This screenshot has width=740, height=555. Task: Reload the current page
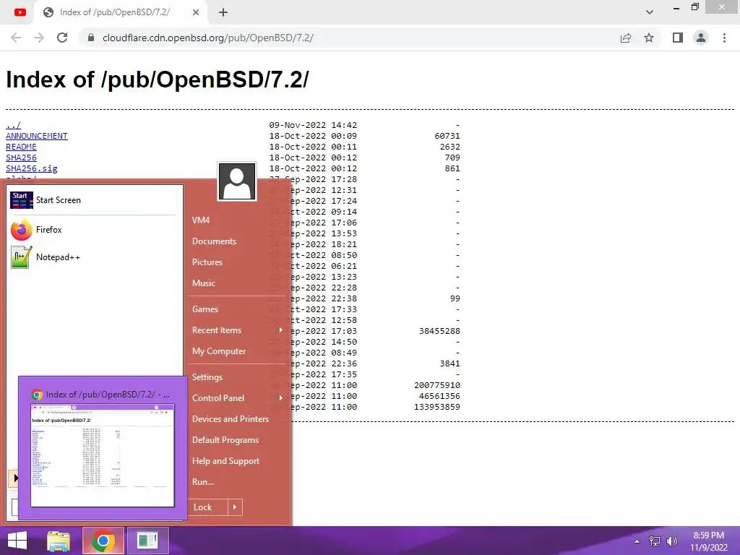coord(62,38)
